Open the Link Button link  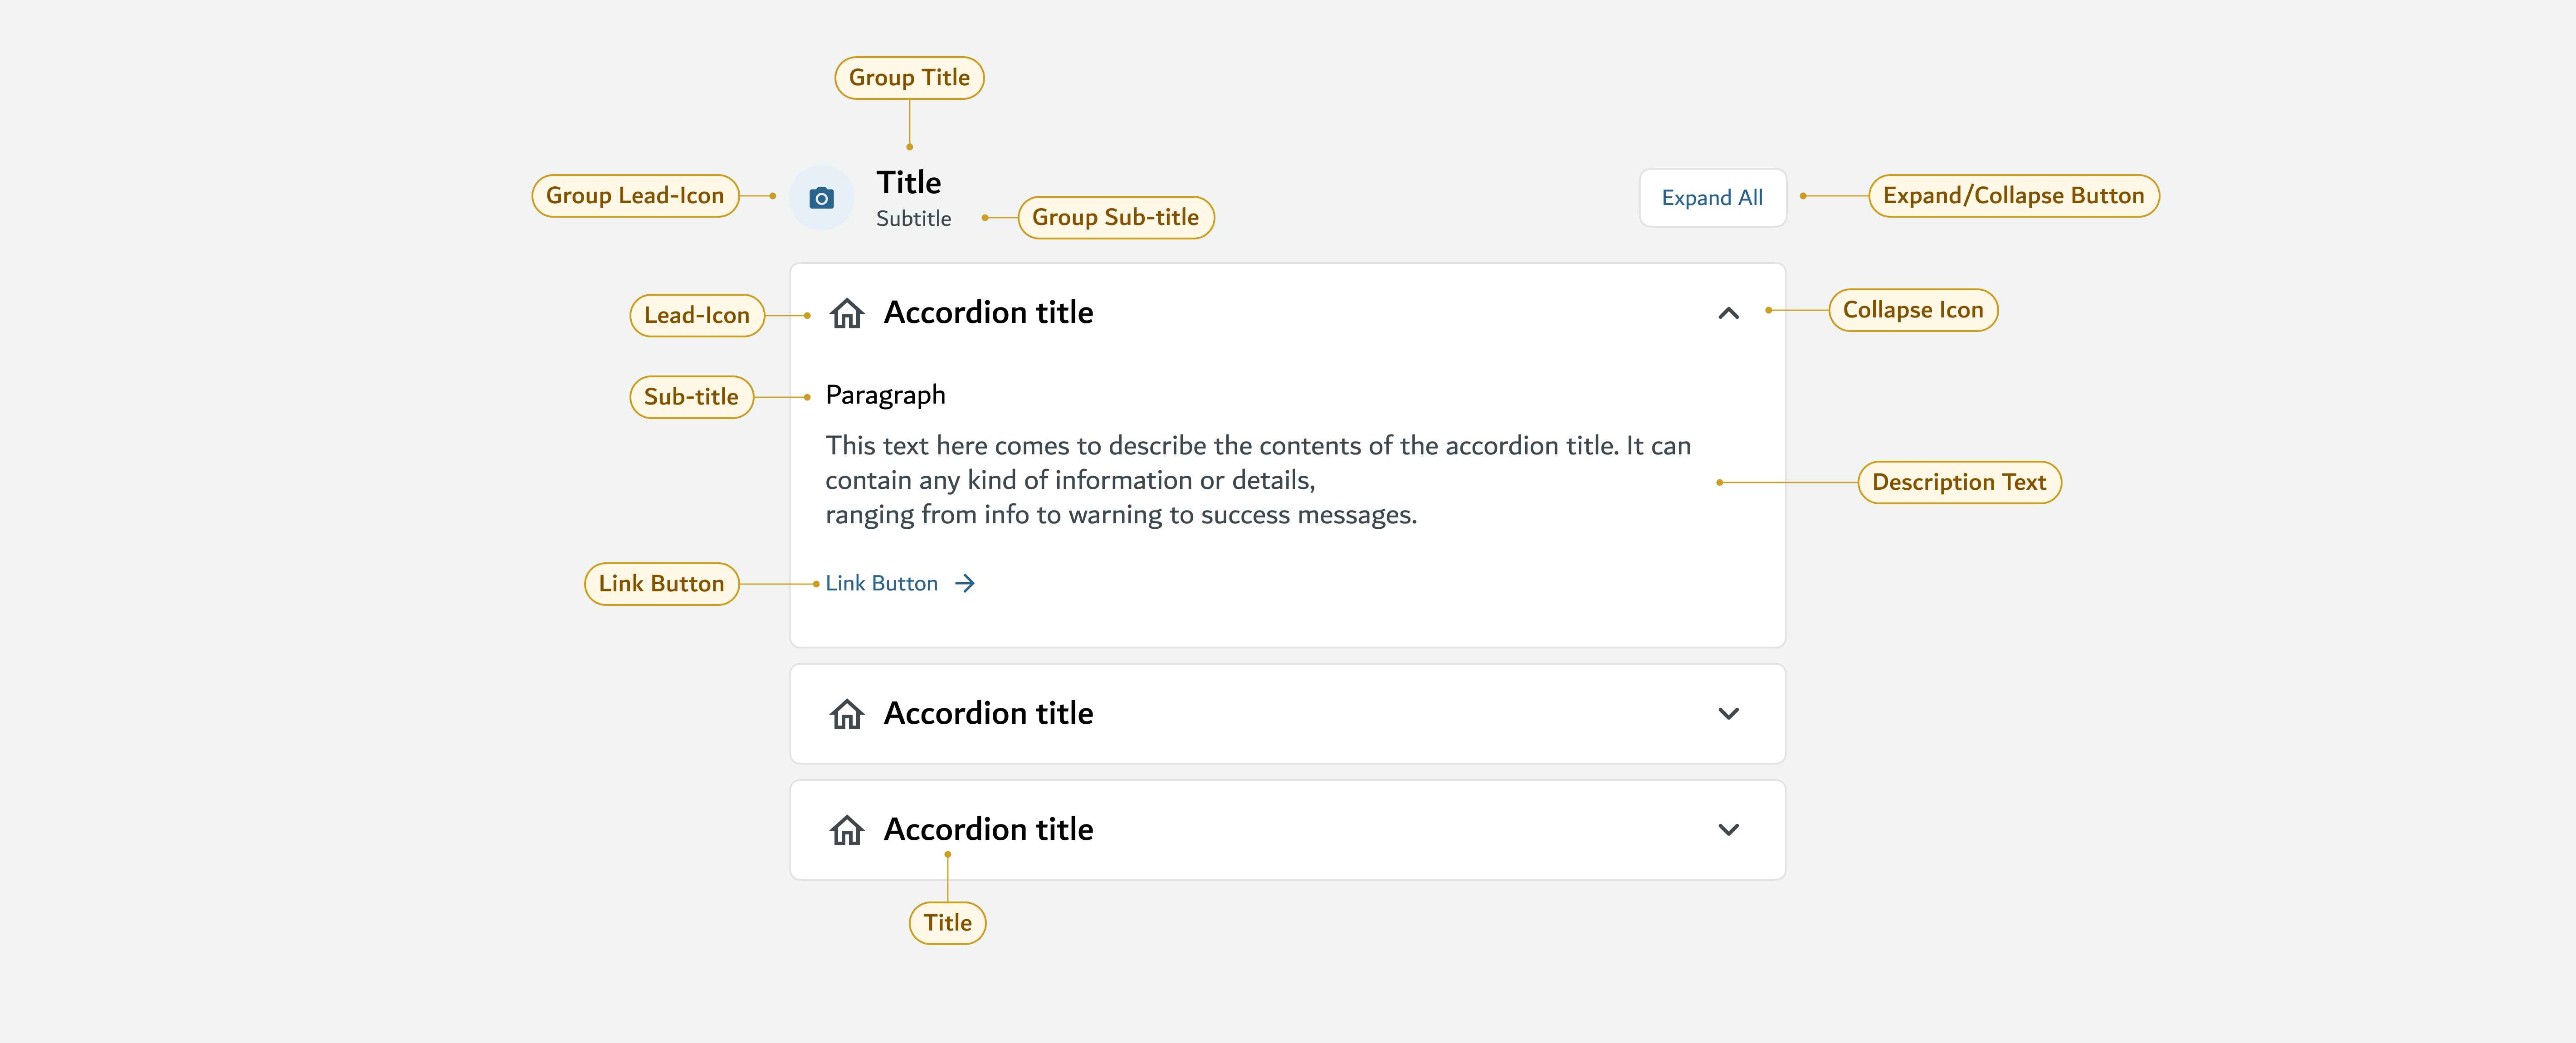coord(899,583)
